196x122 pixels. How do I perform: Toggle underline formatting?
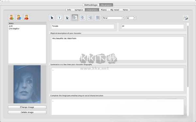coord(67,18)
